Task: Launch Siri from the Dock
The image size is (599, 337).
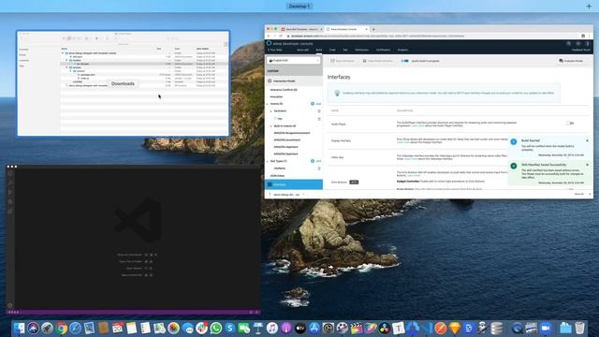Action: [34, 328]
